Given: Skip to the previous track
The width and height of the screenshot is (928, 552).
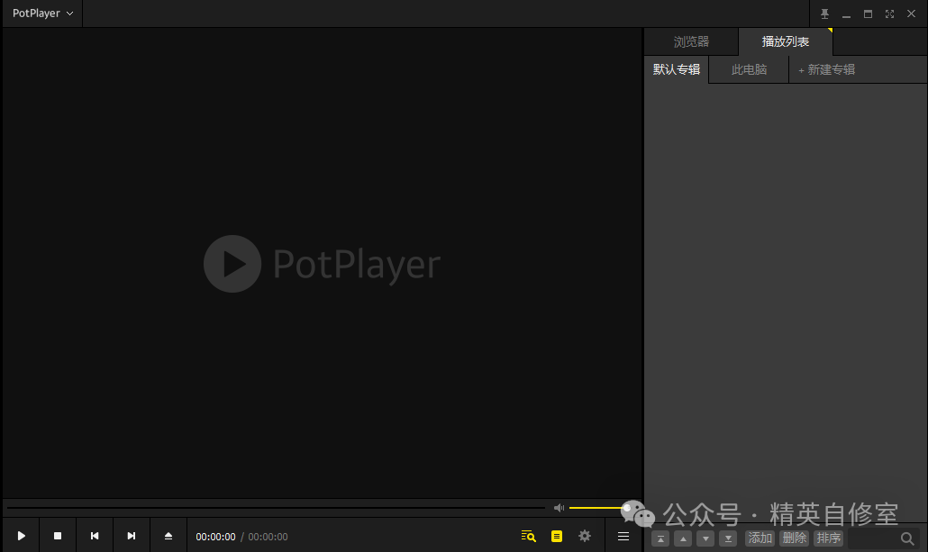Looking at the screenshot, I should click(x=95, y=536).
